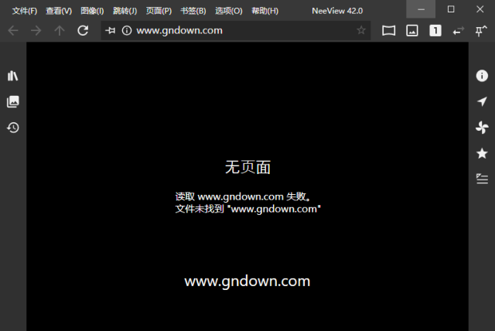This screenshot has width=495, height=331.
Task: Move up to parent folder arrow
Action: coord(60,31)
